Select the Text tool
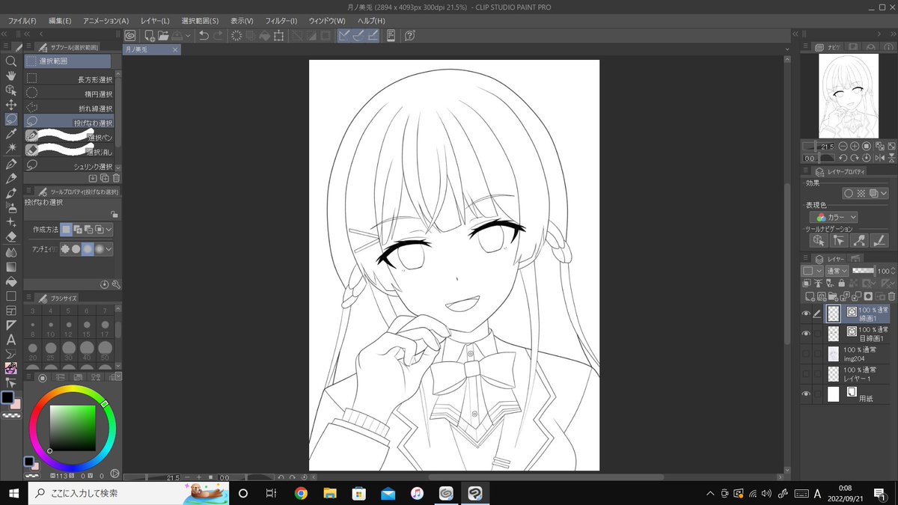The height and width of the screenshot is (505, 898). (x=11, y=340)
